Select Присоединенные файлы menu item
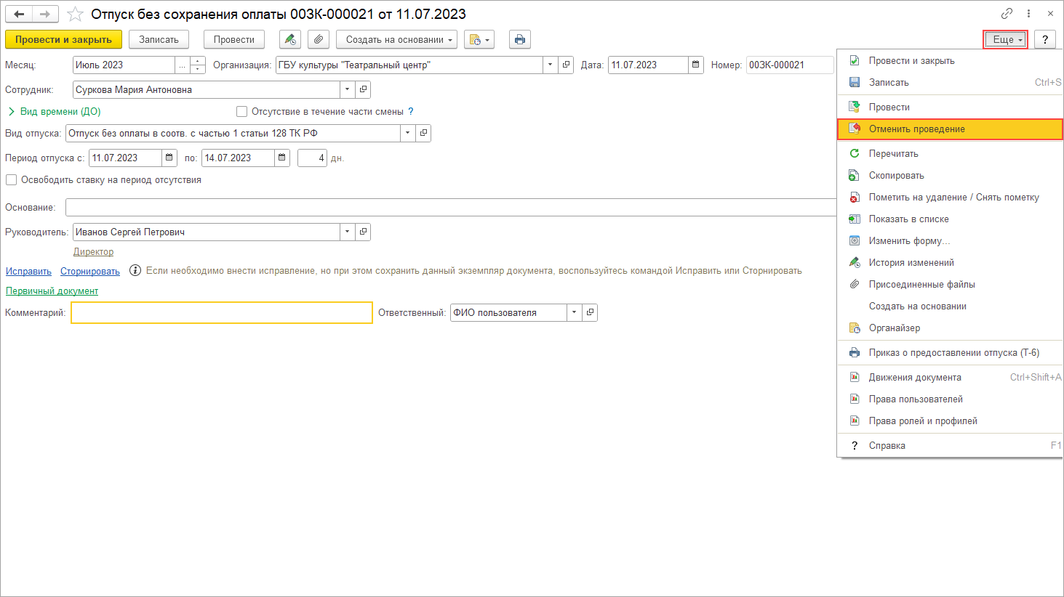 [950, 284]
